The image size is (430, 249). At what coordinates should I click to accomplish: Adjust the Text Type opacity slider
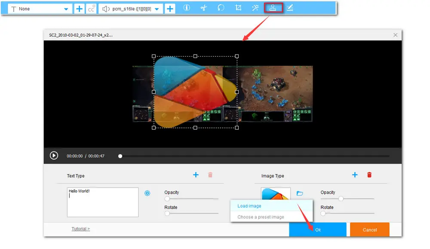click(x=191, y=199)
